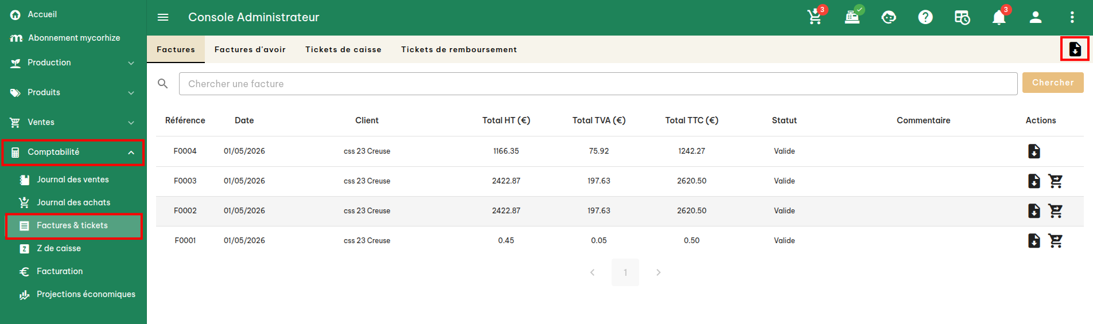Click the Date column header
Screen dimensions: 1093x324
pyautogui.click(x=244, y=120)
